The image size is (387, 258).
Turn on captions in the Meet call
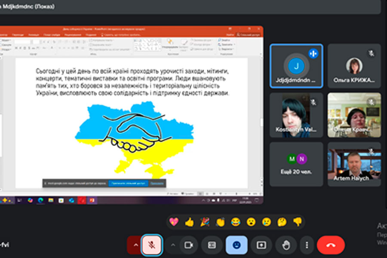(212, 245)
